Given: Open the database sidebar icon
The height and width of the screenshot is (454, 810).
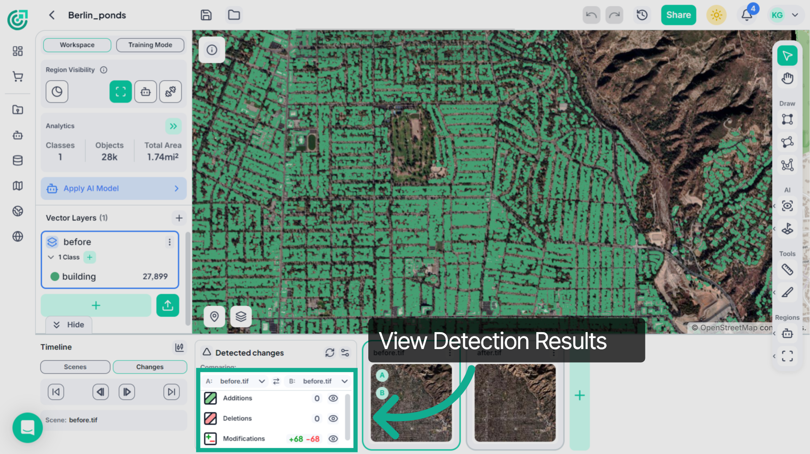Looking at the screenshot, I should (18, 161).
